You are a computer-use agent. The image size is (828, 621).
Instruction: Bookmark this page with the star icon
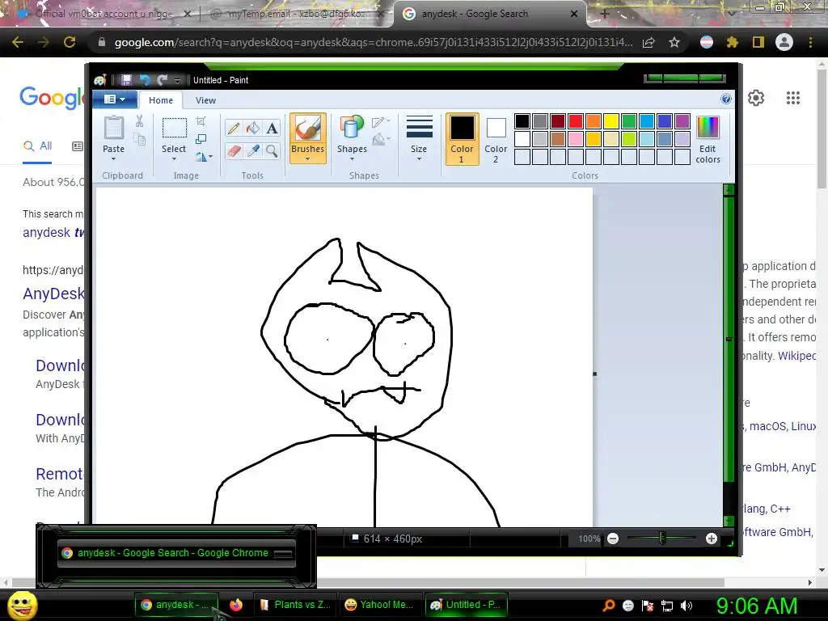coord(674,42)
